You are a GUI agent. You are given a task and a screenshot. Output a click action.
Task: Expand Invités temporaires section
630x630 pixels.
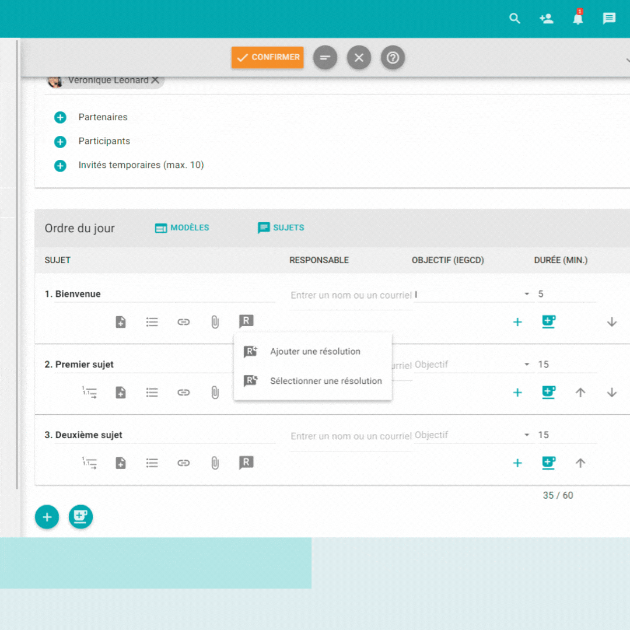pos(60,166)
